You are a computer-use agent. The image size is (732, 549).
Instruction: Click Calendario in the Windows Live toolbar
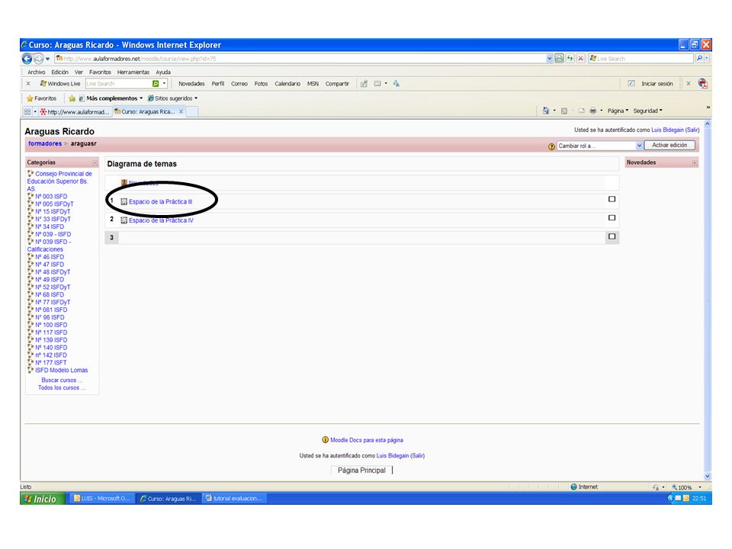287,84
